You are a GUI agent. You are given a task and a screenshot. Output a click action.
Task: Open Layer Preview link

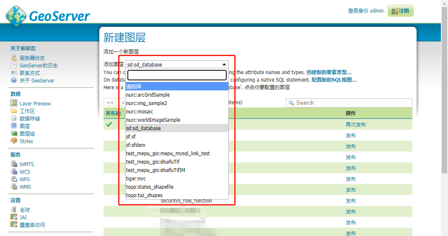pyautogui.click(x=35, y=104)
